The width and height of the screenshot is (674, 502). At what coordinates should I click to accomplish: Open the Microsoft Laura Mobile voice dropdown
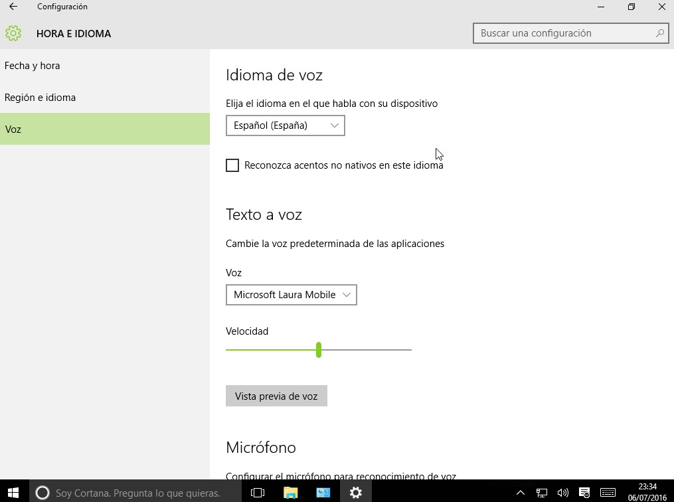[x=291, y=295]
